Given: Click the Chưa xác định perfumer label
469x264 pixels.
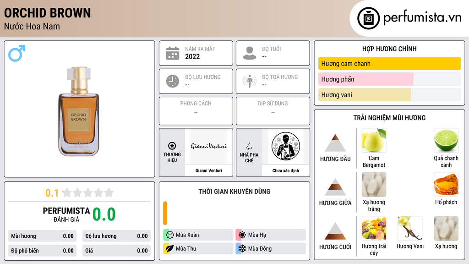Looking at the screenshot, I should coord(286,170).
